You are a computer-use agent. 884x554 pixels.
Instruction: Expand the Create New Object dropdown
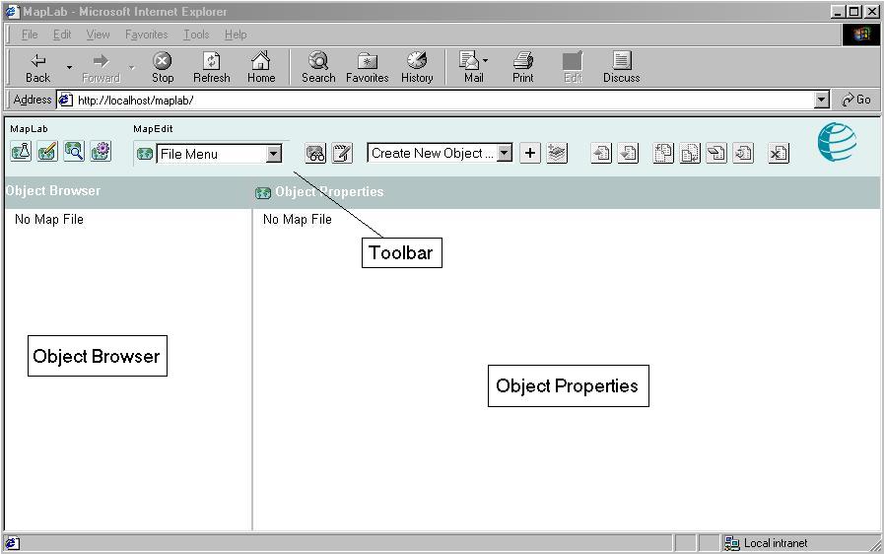505,153
